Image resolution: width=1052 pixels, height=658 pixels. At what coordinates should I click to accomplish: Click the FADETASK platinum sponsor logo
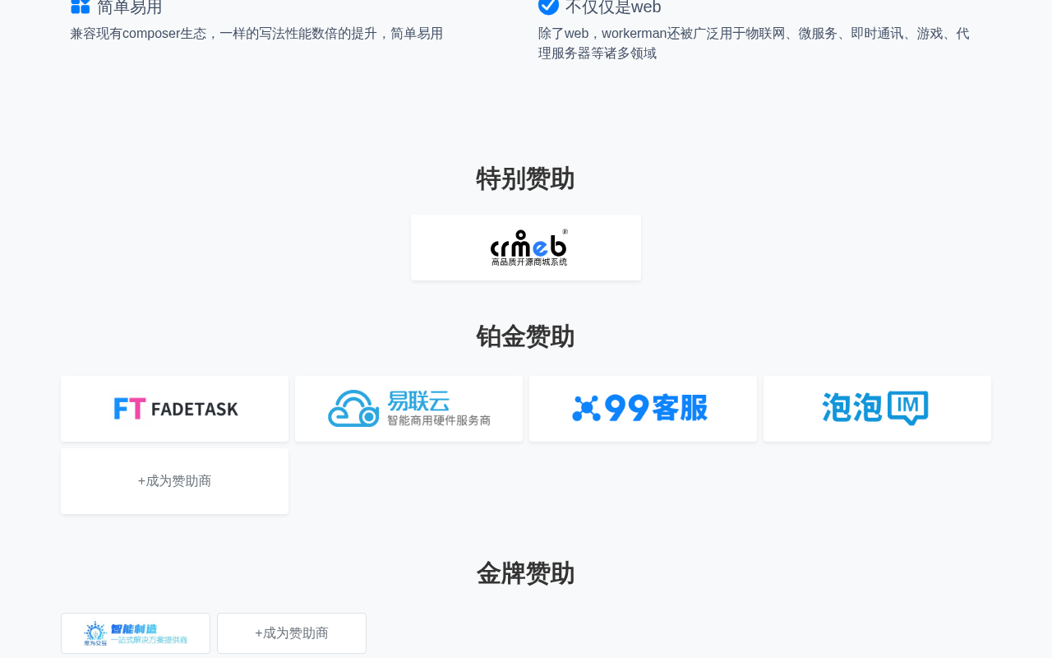(x=174, y=409)
